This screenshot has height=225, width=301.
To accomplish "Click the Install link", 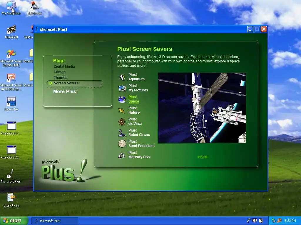I will 202,157.
